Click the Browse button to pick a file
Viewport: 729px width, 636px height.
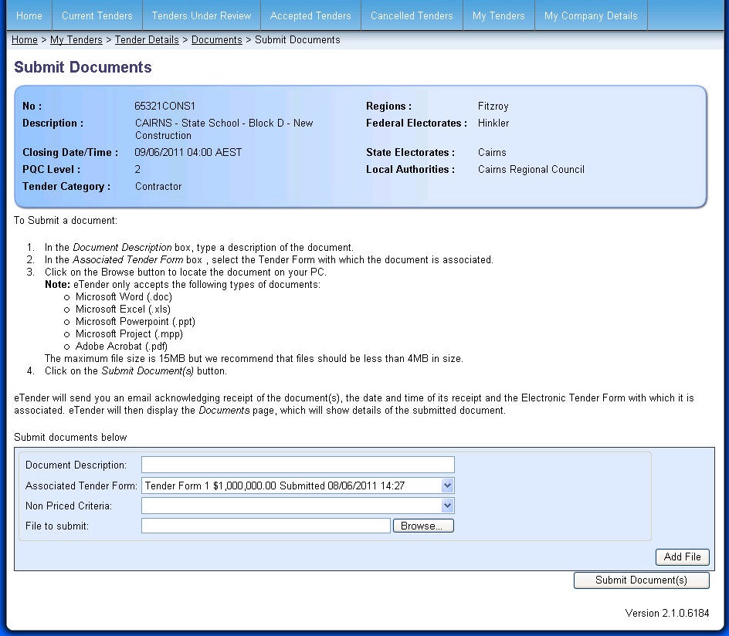[423, 525]
